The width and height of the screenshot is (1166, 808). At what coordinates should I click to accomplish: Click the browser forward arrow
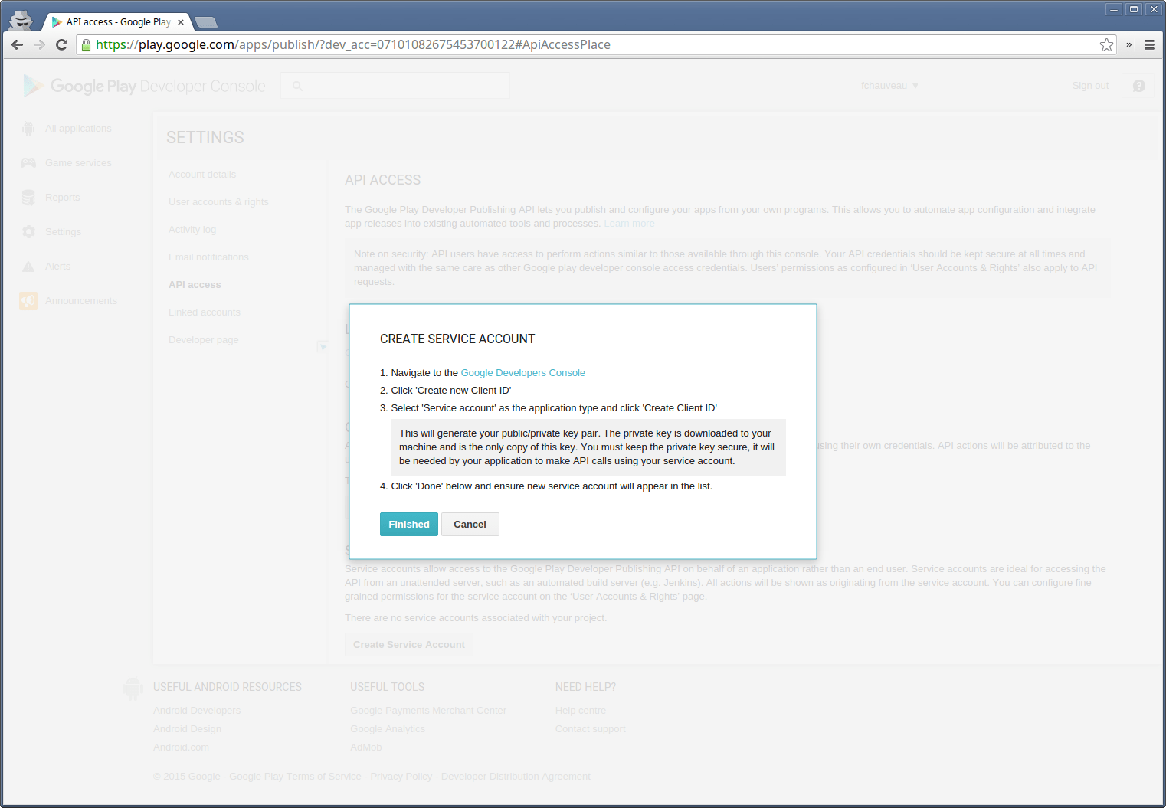39,45
